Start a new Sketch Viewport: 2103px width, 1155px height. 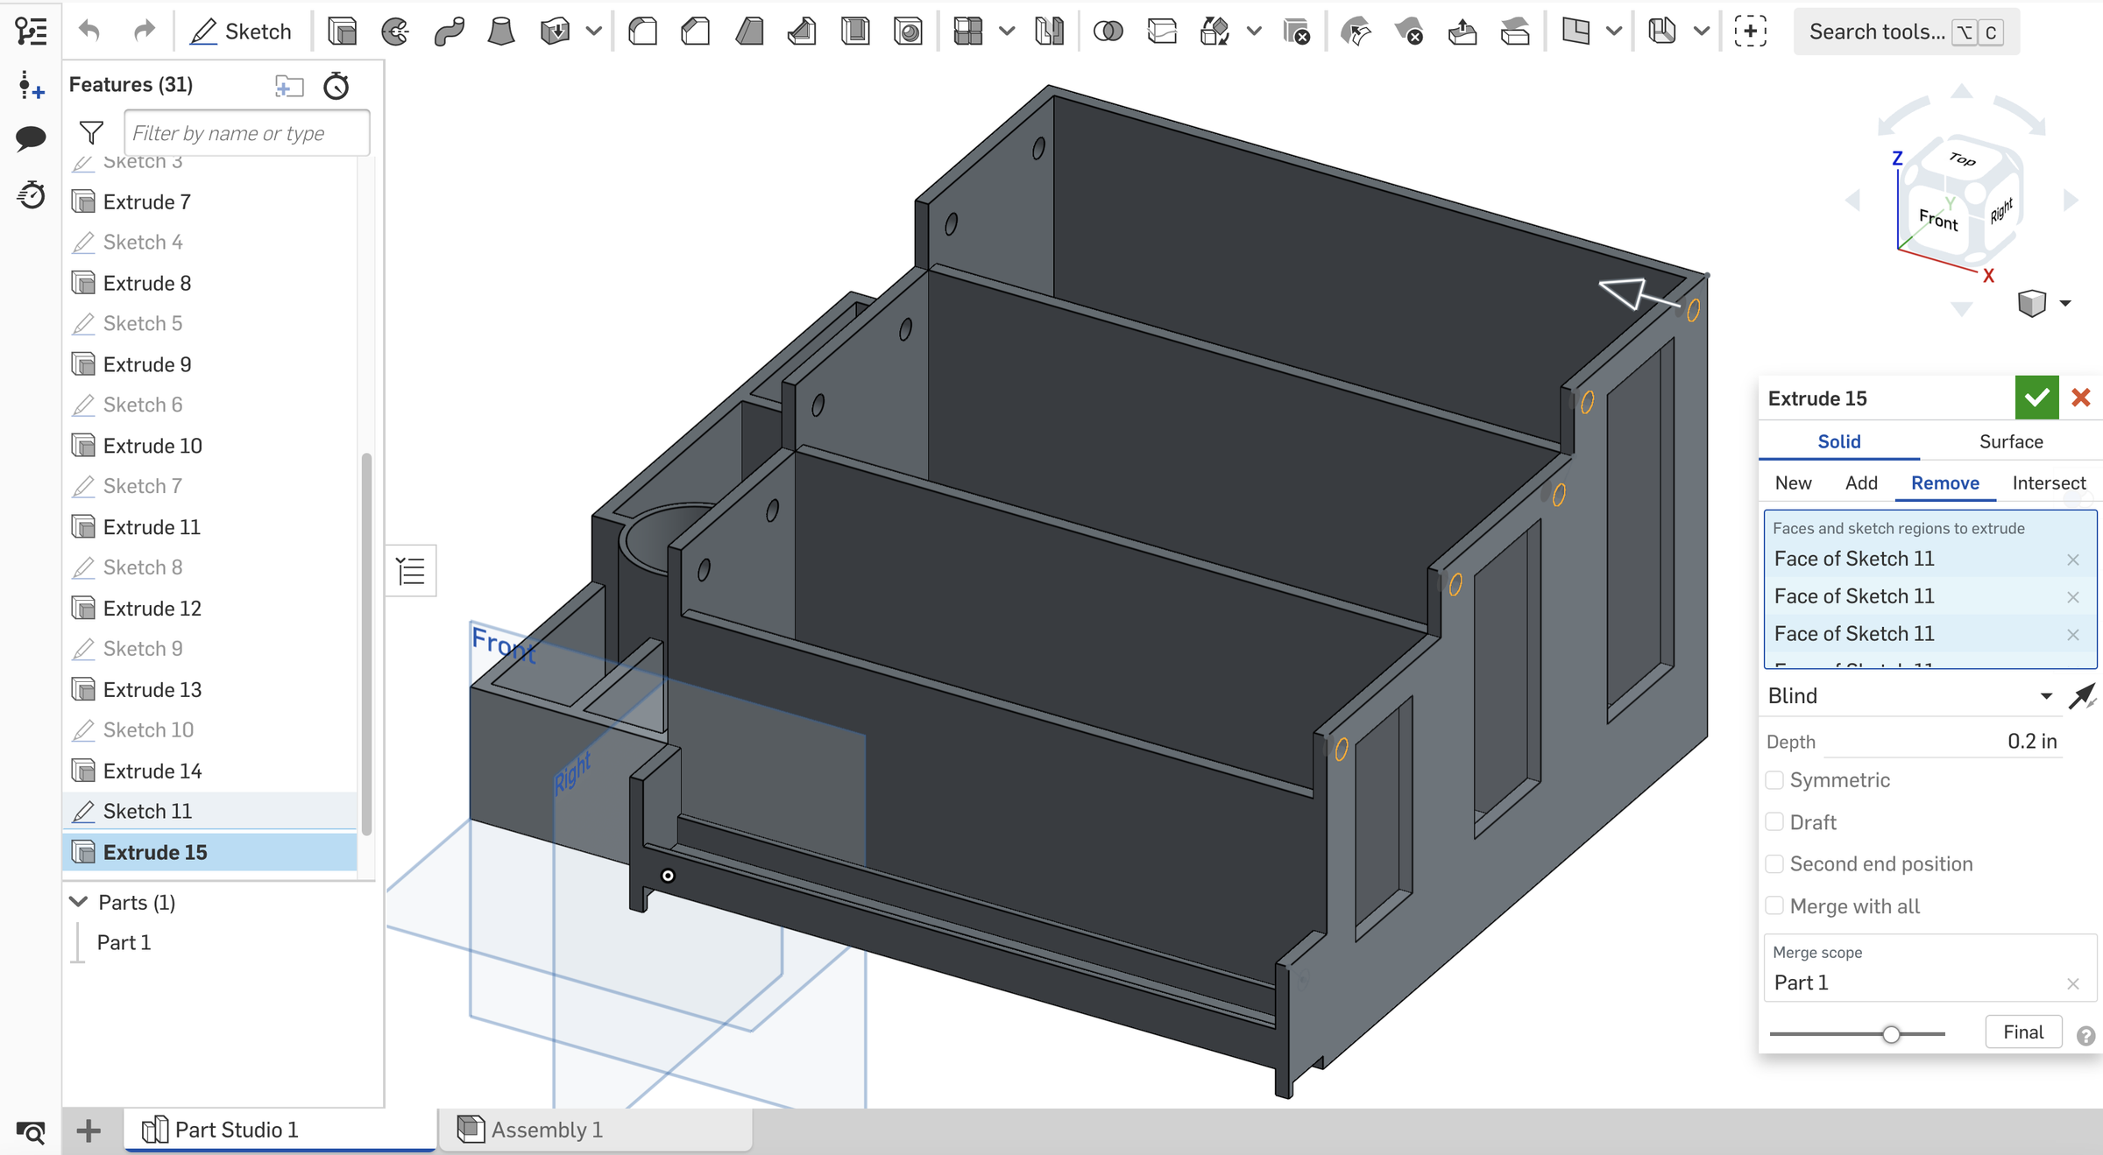(x=243, y=31)
